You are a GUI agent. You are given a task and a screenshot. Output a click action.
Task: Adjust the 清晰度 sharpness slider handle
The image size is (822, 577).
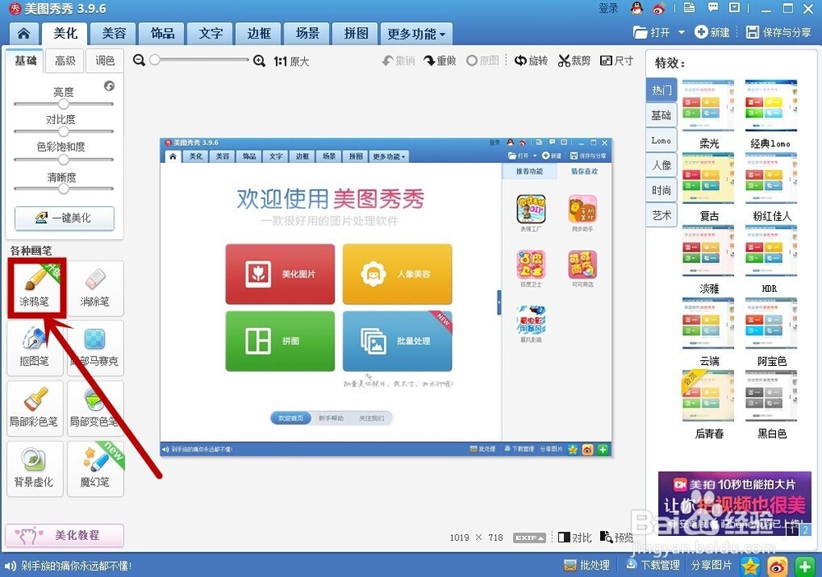point(63,189)
